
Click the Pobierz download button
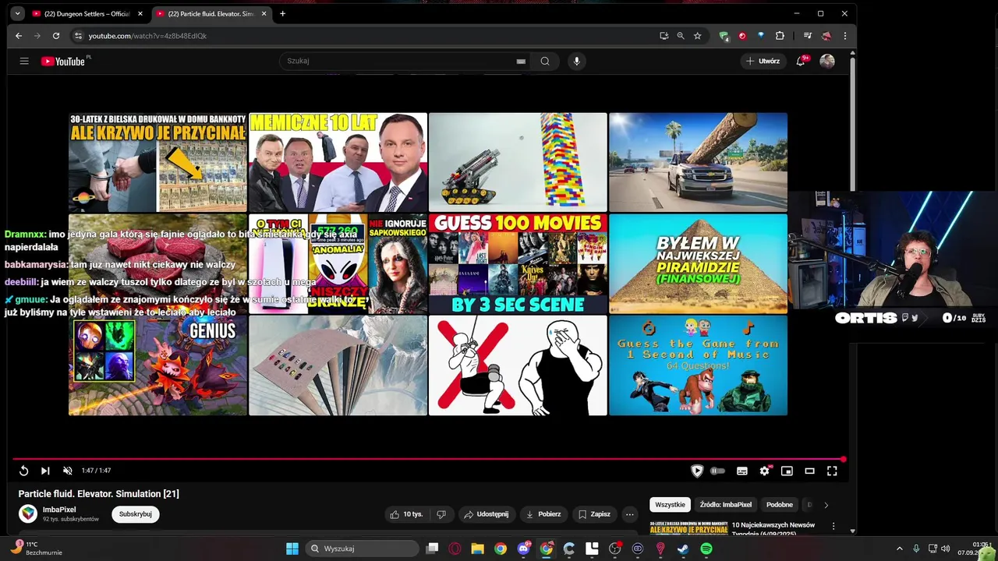coord(543,514)
